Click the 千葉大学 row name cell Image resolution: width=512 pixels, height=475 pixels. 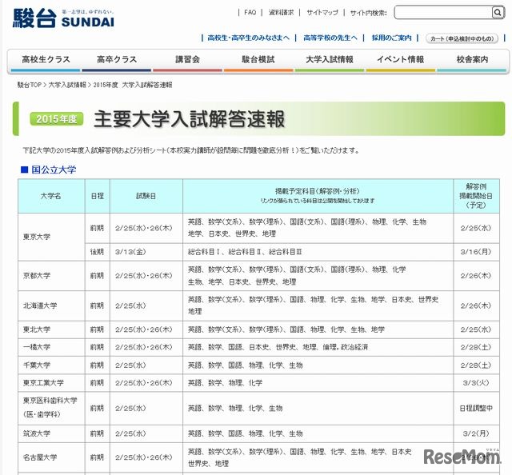51,365
